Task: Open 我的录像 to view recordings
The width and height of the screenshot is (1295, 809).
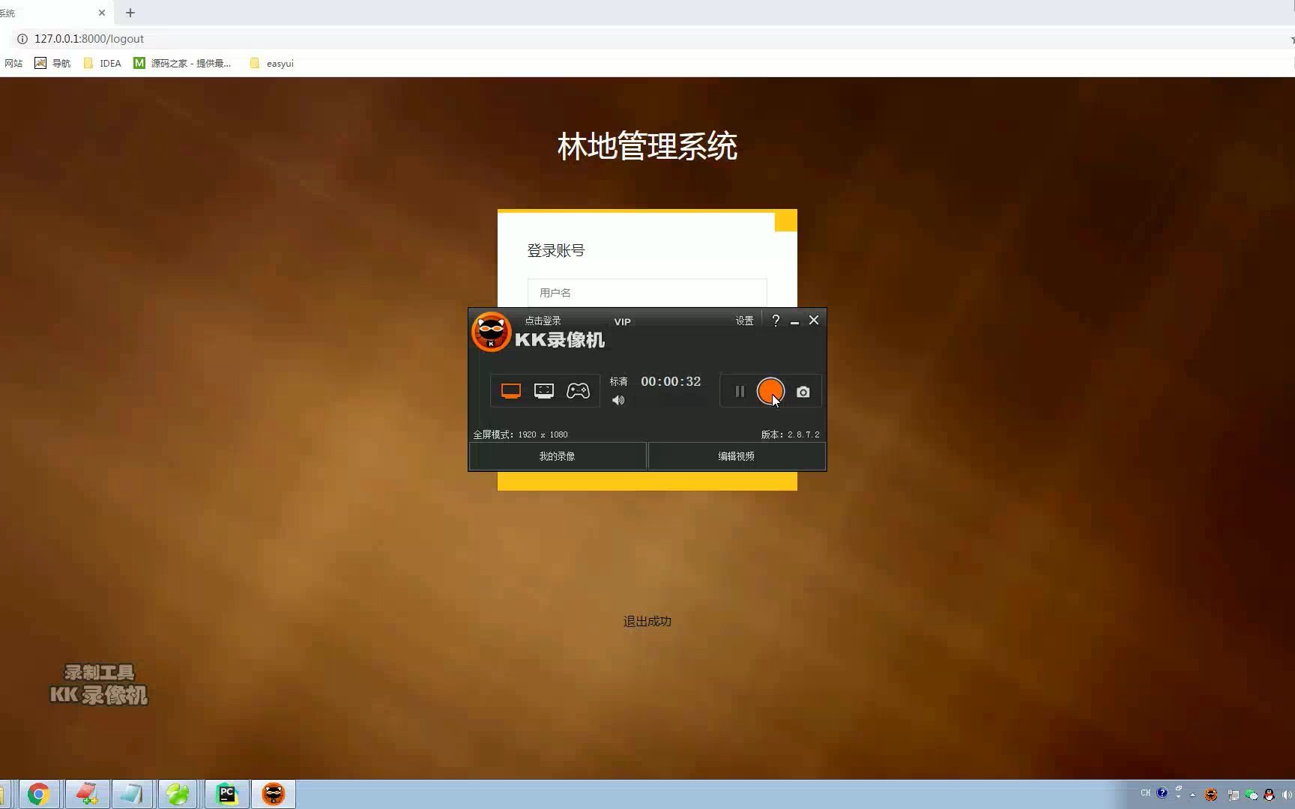Action: [557, 455]
